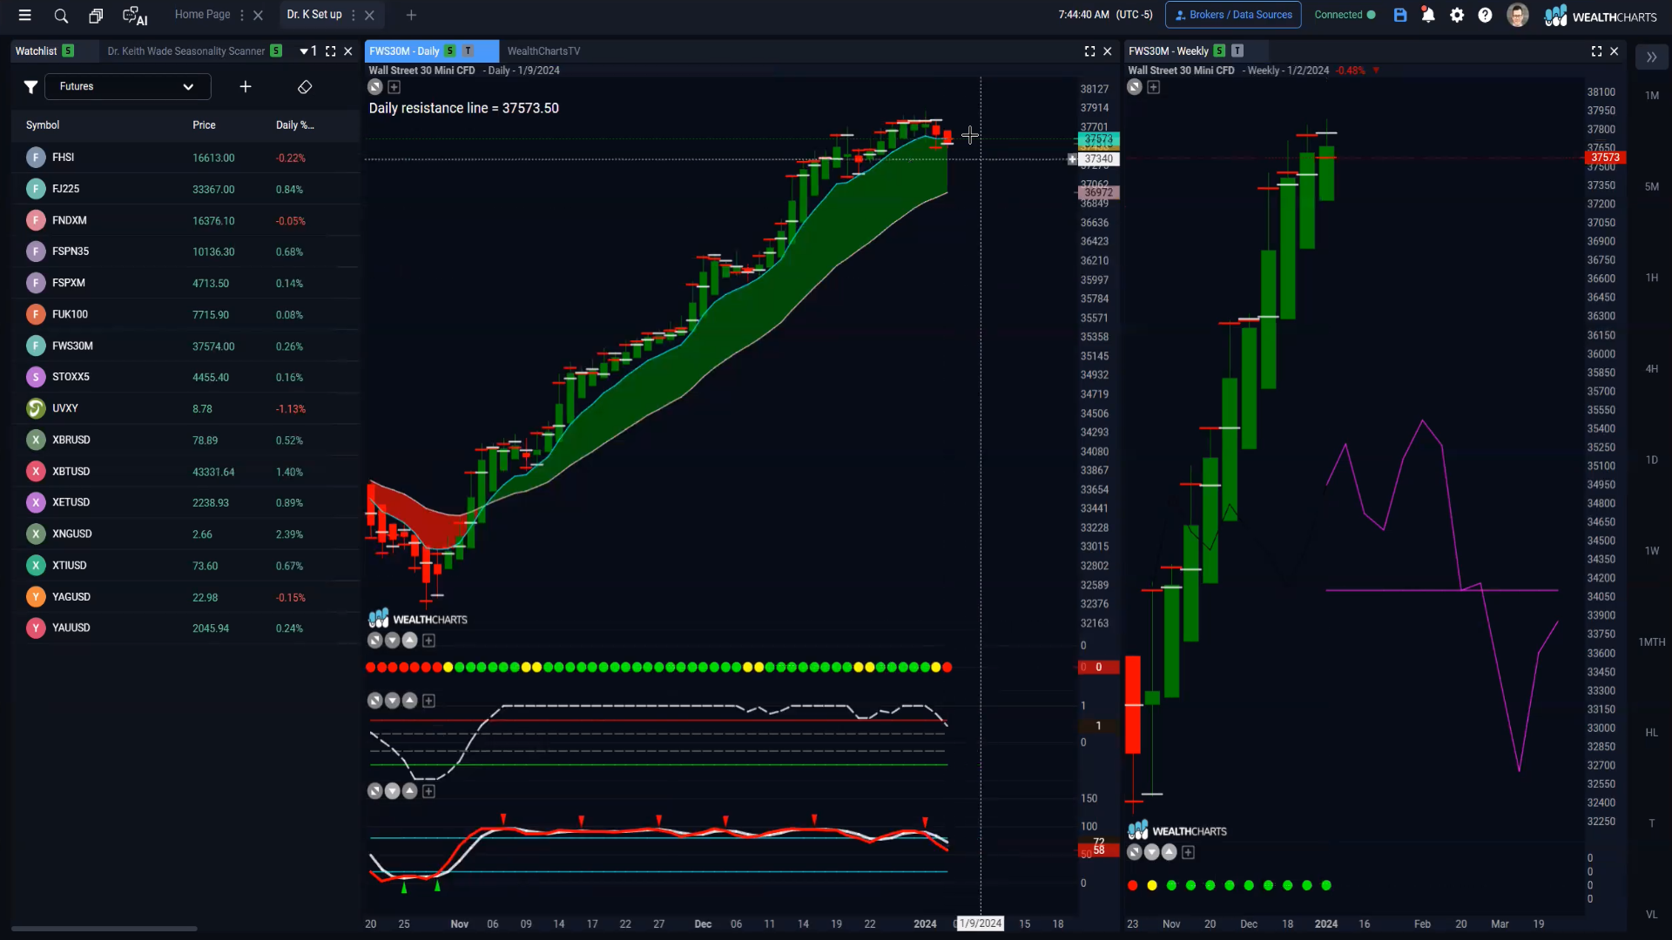Click plus box on dashed-line indicator pane

(x=428, y=701)
